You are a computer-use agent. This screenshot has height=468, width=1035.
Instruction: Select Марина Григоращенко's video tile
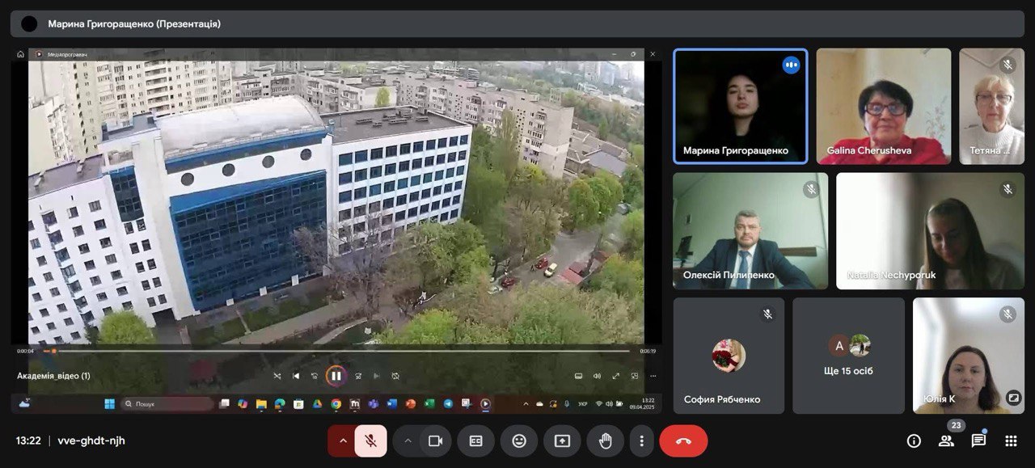pyautogui.click(x=740, y=105)
